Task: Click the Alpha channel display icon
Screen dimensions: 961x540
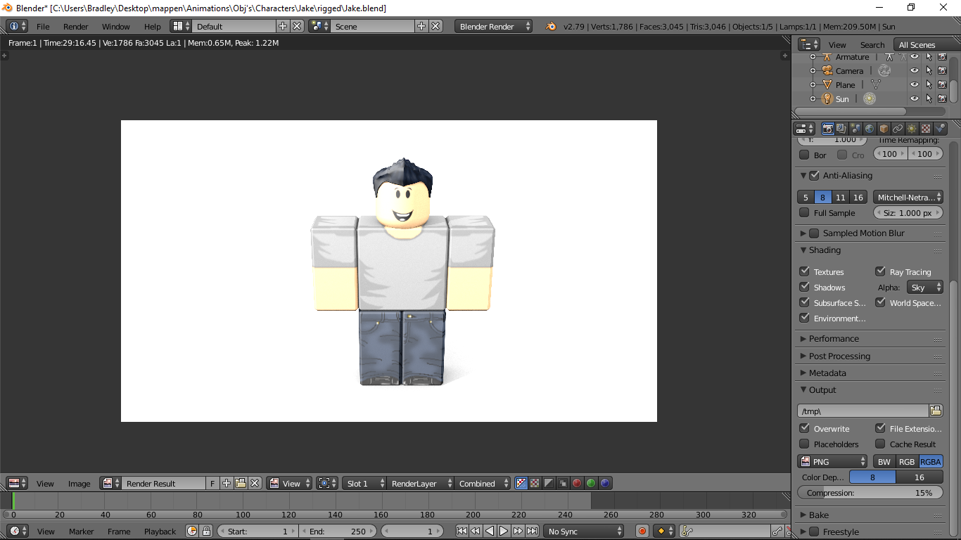Action: (549, 483)
